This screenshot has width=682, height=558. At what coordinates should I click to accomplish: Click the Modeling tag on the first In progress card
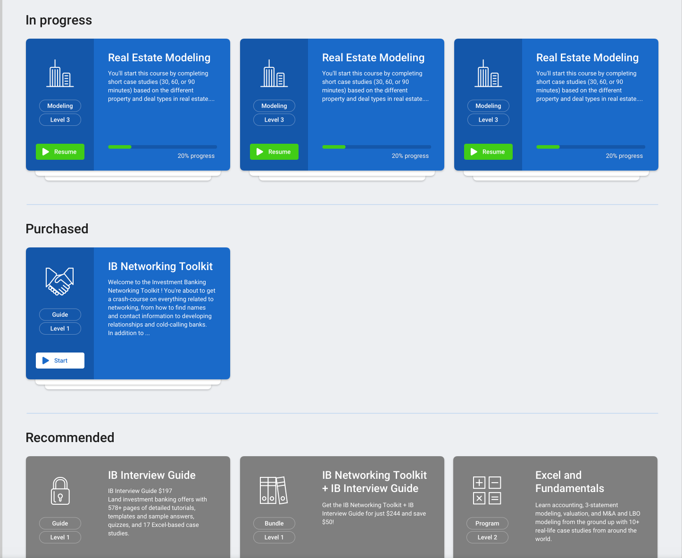pyautogui.click(x=60, y=106)
